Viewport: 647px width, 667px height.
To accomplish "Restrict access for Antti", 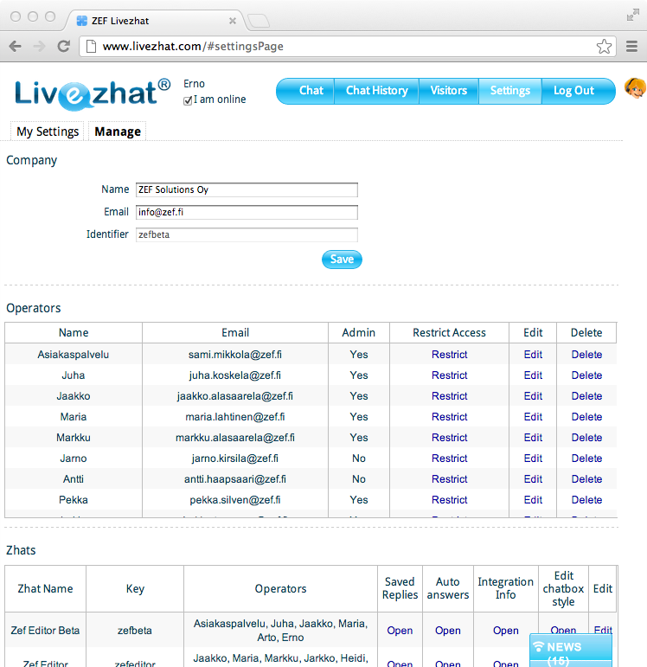I will click(x=449, y=479).
